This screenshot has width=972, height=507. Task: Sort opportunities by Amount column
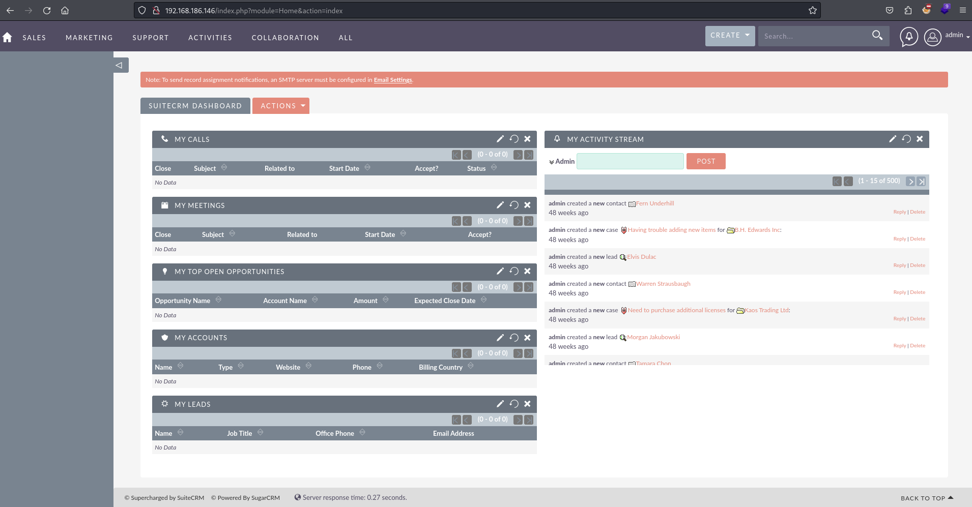pyautogui.click(x=385, y=300)
